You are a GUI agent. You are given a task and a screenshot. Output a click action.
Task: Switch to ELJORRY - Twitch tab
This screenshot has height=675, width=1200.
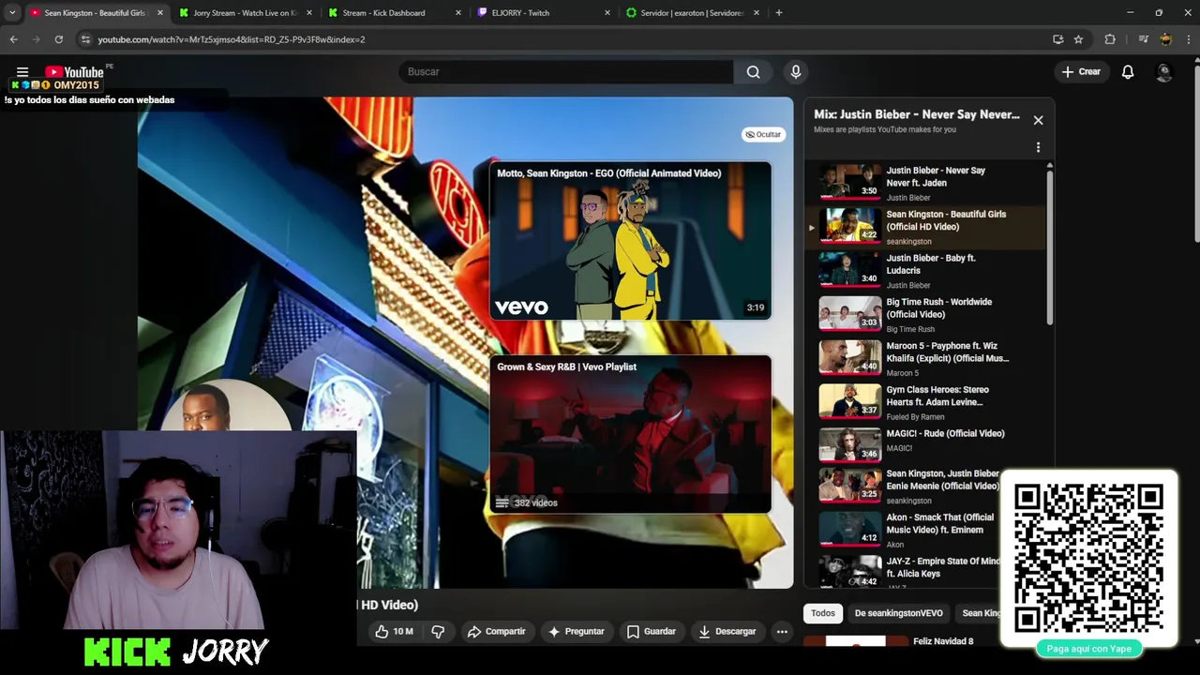(x=544, y=13)
